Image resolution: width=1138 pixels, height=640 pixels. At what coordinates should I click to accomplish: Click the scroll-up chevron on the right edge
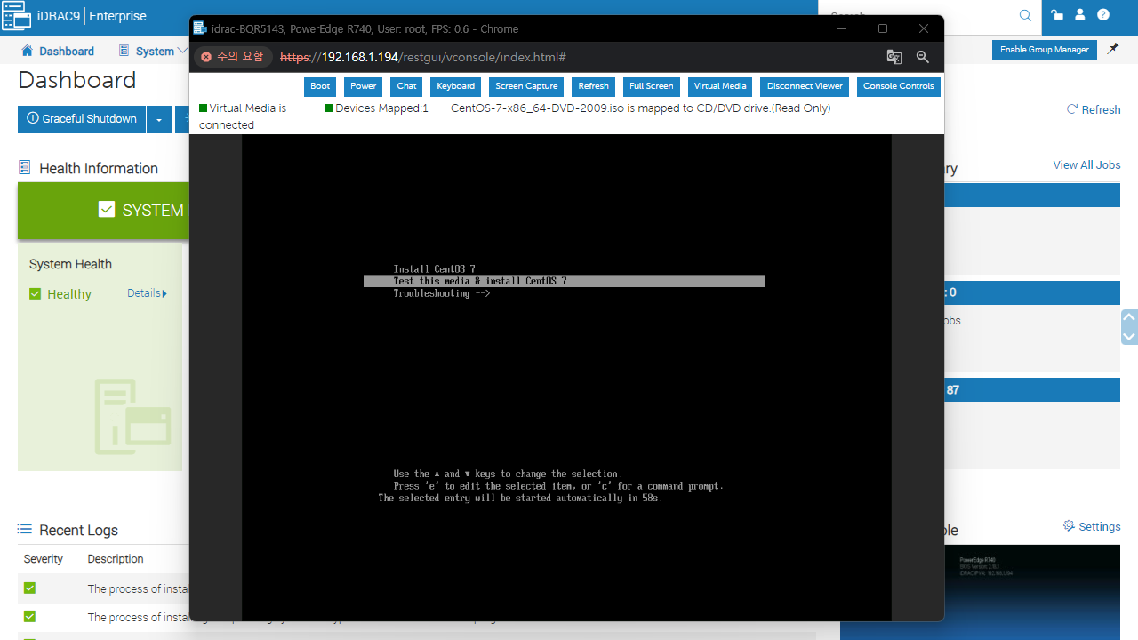pyautogui.click(x=1129, y=316)
